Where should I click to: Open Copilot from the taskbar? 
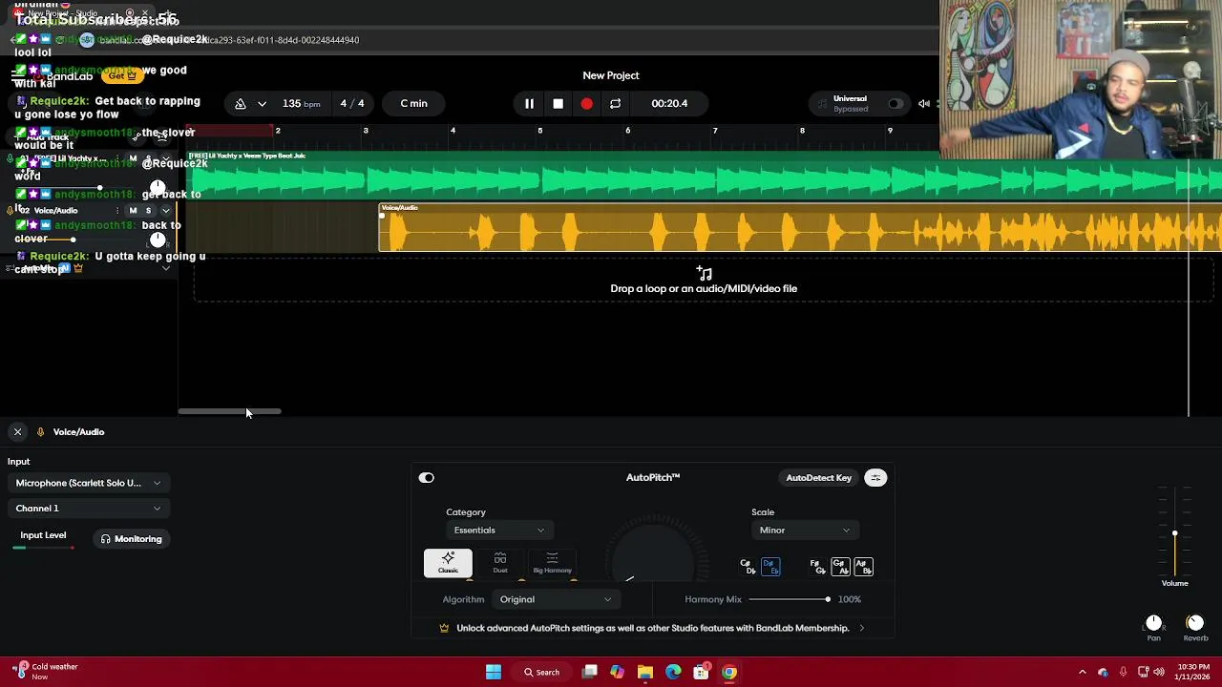click(x=618, y=672)
